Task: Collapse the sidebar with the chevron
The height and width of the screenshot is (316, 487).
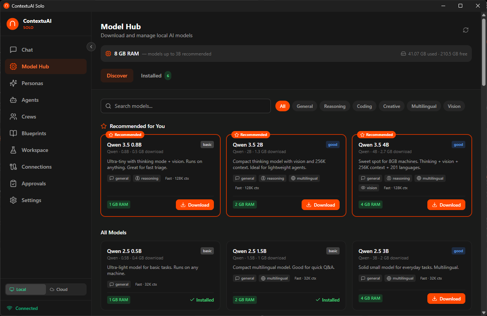Action: click(91, 47)
